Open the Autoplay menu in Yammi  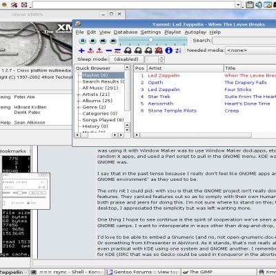point(195,32)
